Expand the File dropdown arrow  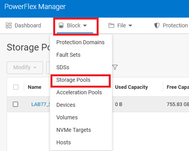pyautogui.click(x=130, y=25)
